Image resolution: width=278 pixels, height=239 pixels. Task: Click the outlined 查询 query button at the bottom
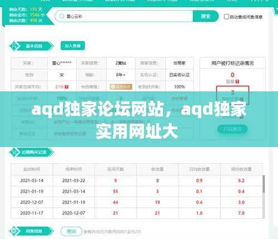pyautogui.click(x=71, y=231)
